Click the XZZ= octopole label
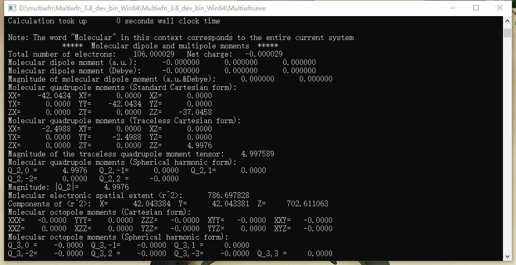The width and height of the screenshot is (516, 265). [83, 229]
